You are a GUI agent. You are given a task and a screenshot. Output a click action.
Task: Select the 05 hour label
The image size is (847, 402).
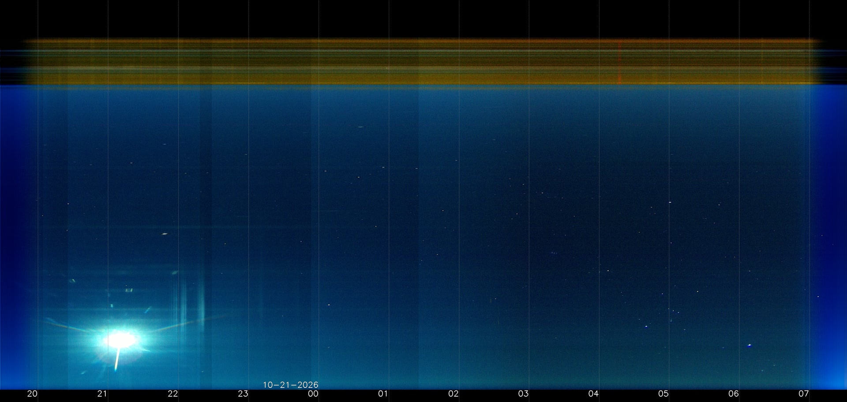(x=664, y=394)
